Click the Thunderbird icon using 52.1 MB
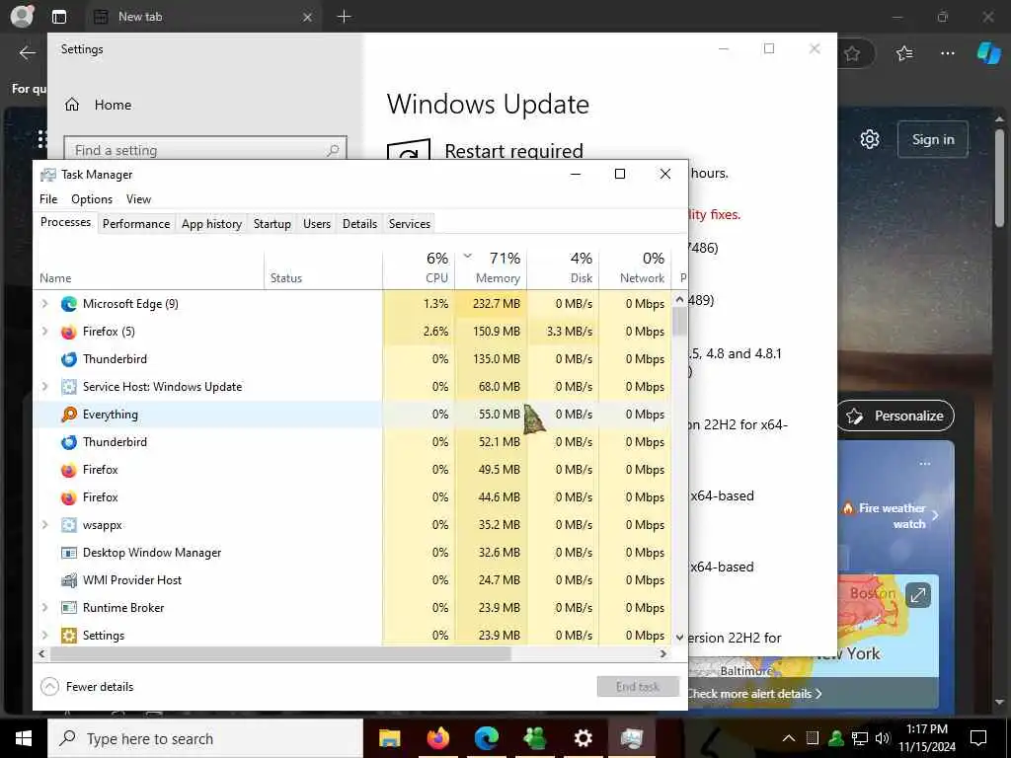 point(69,442)
